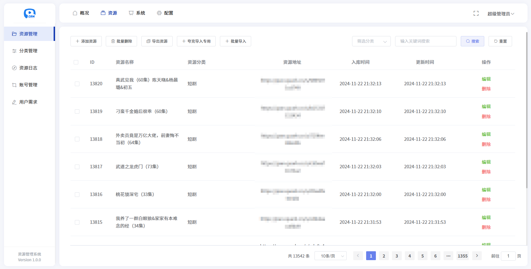Click 编辑 for row 13818
Image resolution: width=531 pixels, height=269 pixels.
tap(486, 134)
